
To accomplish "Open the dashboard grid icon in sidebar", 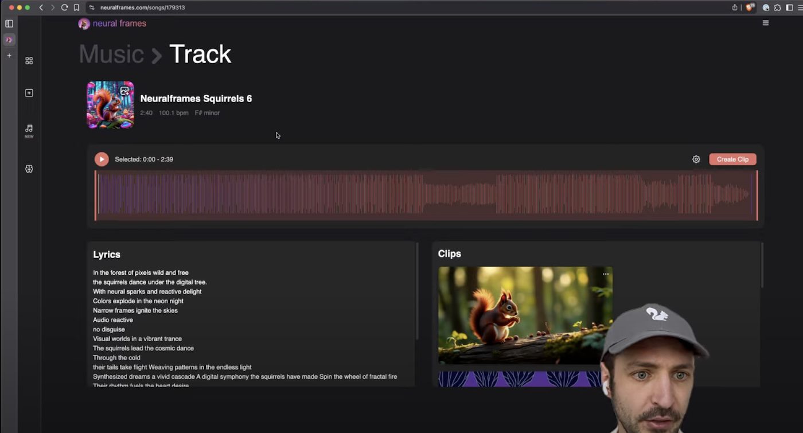I will click(x=29, y=61).
